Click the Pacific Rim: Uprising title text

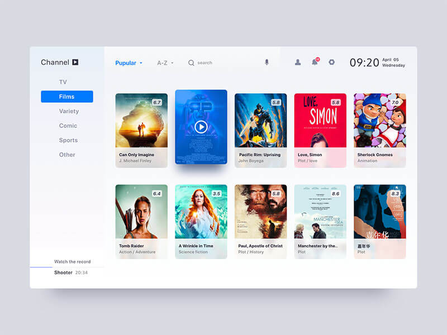pyautogui.click(x=260, y=155)
